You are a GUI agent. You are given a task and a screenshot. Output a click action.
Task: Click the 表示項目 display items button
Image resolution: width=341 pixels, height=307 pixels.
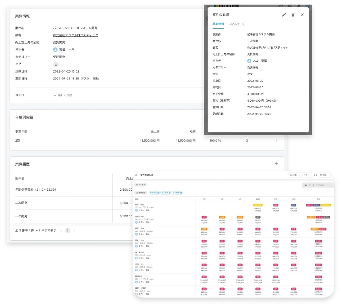click(x=141, y=193)
